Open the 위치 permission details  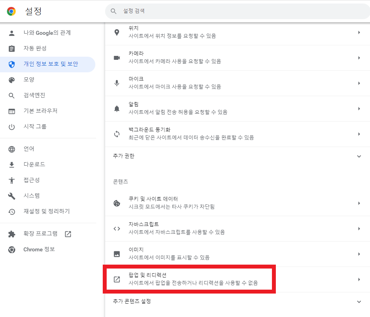[359, 32]
